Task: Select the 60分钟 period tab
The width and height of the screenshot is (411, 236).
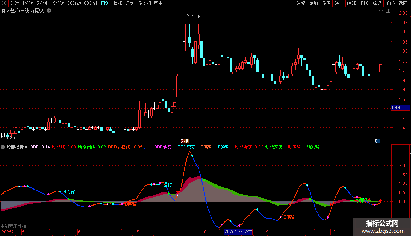Action: [91, 3]
